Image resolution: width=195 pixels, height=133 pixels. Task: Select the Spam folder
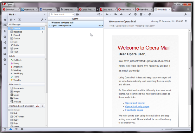[26, 49]
